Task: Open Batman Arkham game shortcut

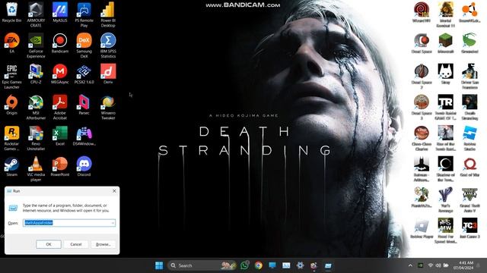Action: click(421, 168)
